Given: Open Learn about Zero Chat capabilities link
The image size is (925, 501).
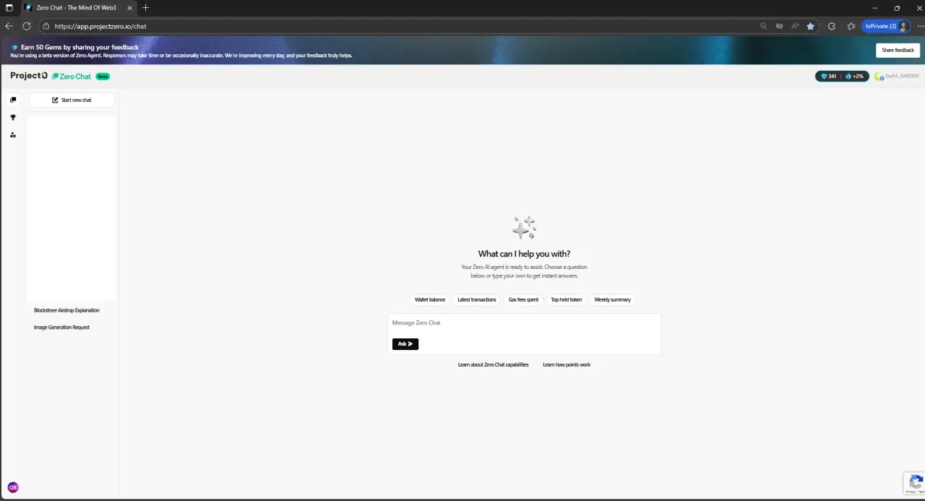Looking at the screenshot, I should [494, 365].
